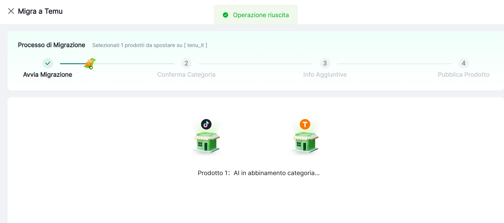Click the Prodotto 1 category matching status
Screen dimensions: 504x223
259,173
